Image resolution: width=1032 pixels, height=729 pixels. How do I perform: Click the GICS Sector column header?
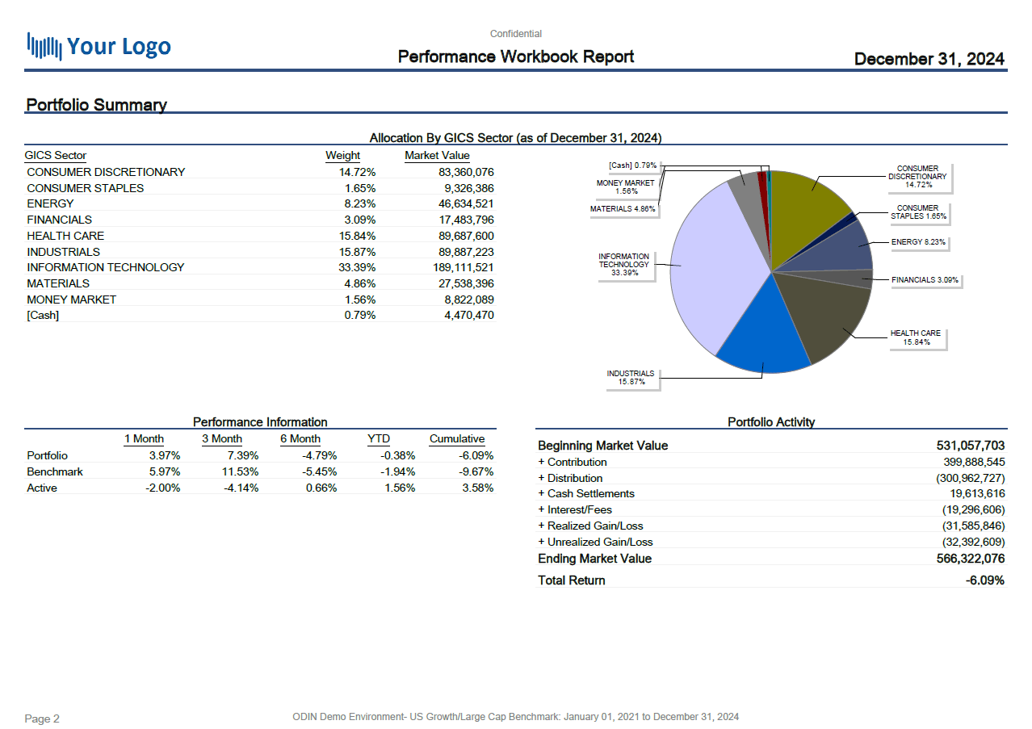56,156
